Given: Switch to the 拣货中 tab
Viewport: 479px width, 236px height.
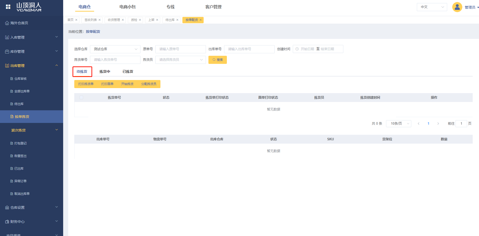Looking at the screenshot, I should click(x=105, y=72).
